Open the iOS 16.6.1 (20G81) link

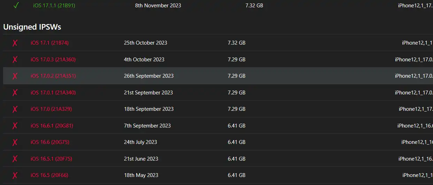coord(52,126)
